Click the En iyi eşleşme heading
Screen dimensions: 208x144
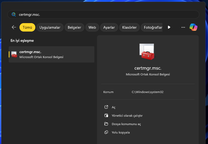click(x=22, y=40)
